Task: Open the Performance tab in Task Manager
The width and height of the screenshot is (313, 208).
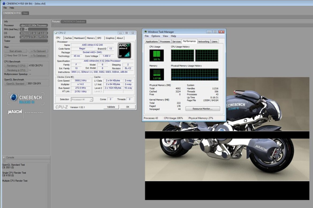Action: [189, 41]
